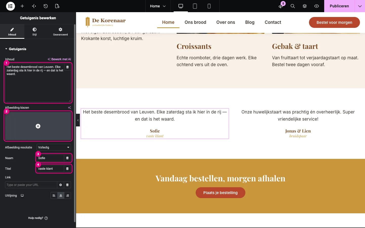
Task: Open the finder search icon
Action: pos(293,6)
